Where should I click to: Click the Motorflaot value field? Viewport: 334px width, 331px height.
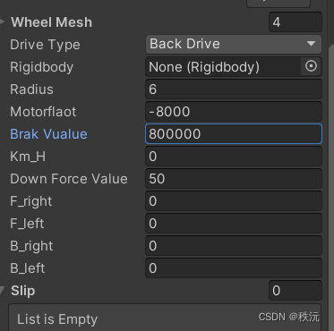pos(234,111)
